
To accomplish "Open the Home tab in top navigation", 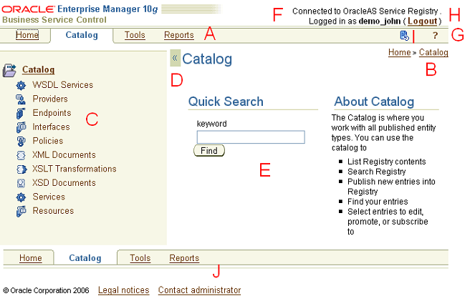I will point(27,35).
